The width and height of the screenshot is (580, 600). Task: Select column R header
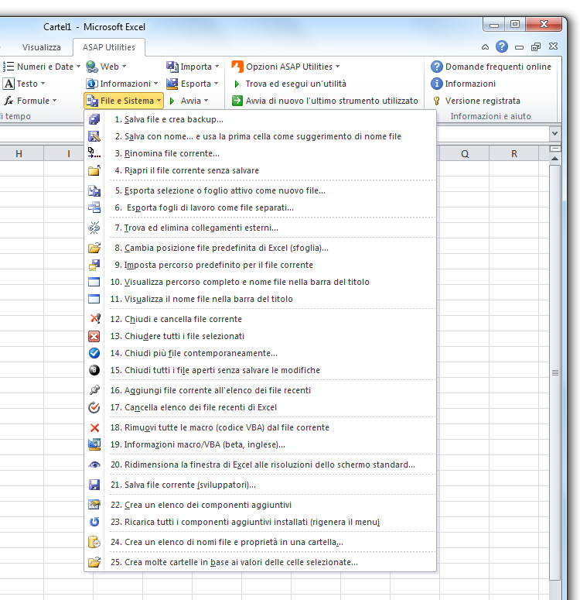coord(513,153)
